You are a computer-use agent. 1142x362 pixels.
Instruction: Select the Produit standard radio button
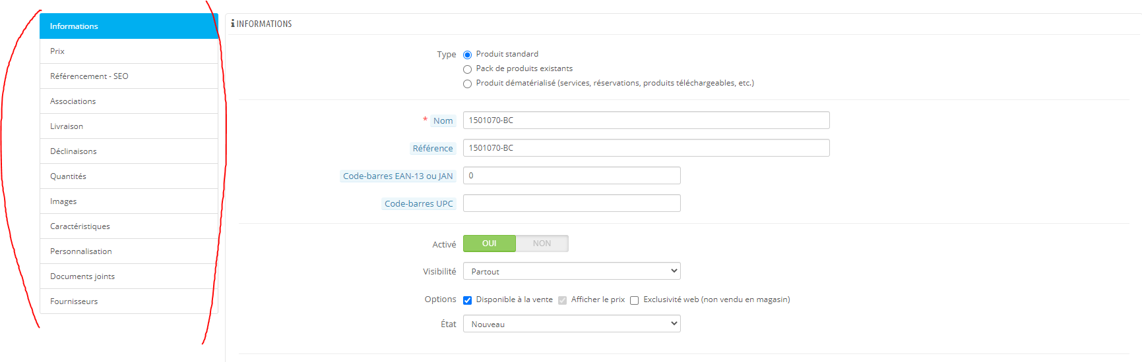468,55
